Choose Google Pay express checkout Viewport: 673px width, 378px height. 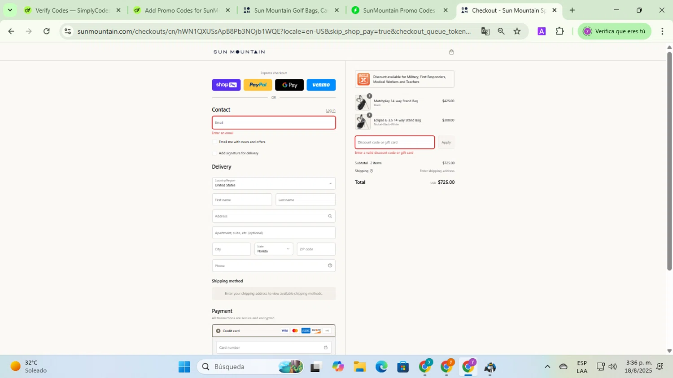tap(289, 85)
